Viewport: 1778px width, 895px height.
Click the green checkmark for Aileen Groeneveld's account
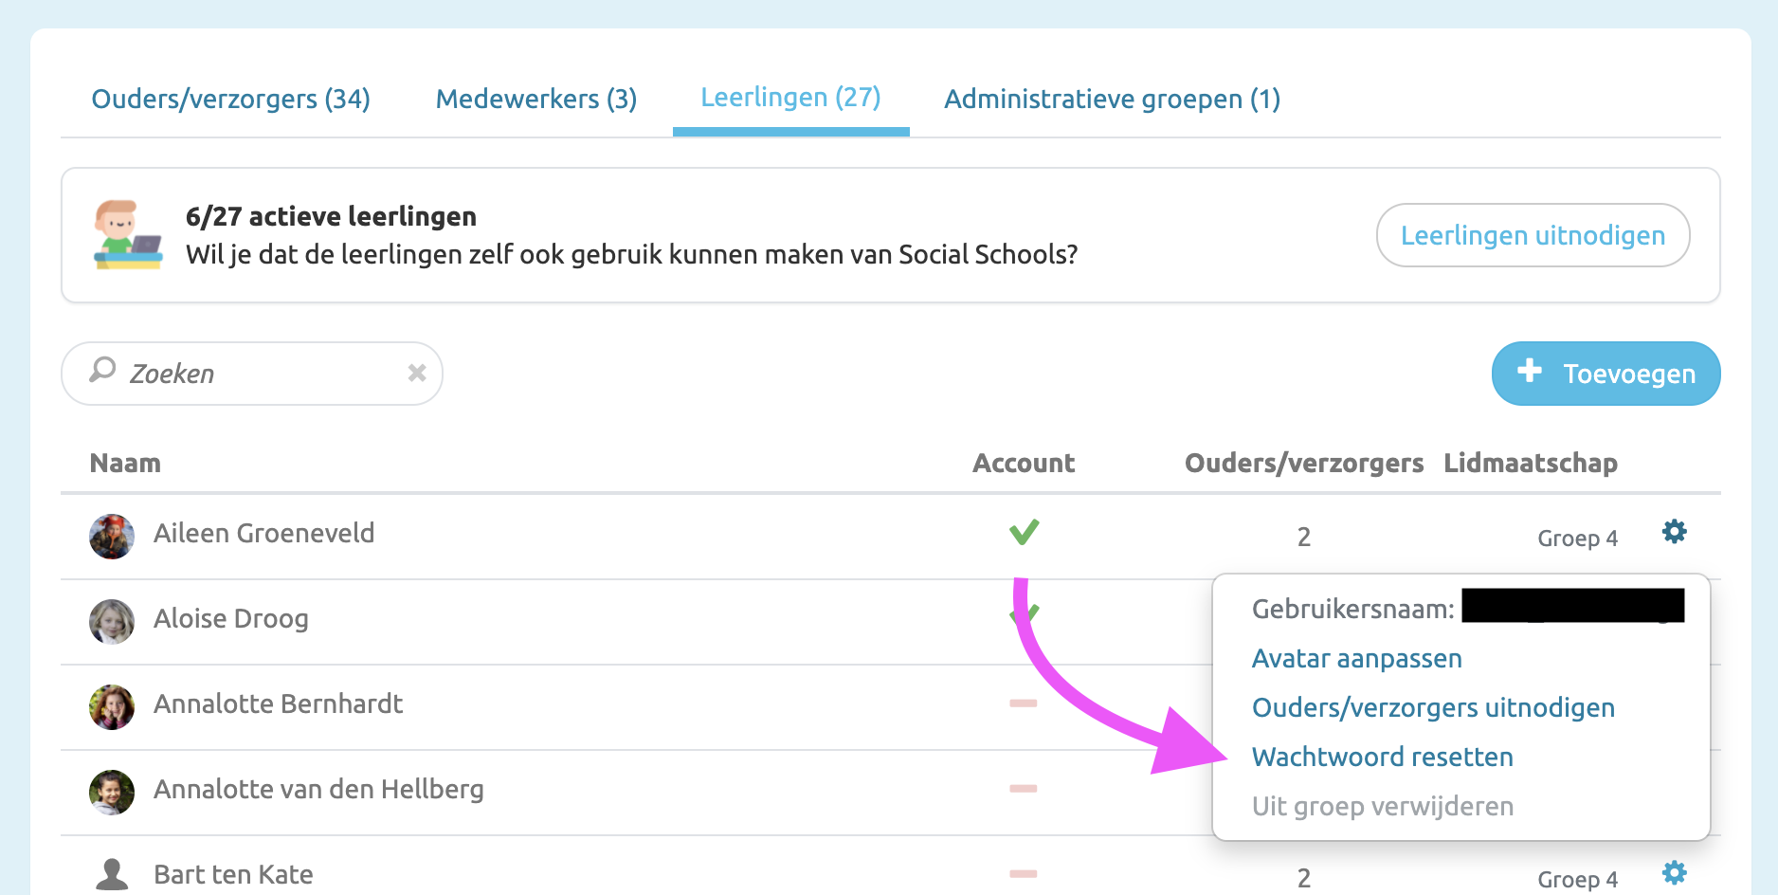pos(1024,532)
